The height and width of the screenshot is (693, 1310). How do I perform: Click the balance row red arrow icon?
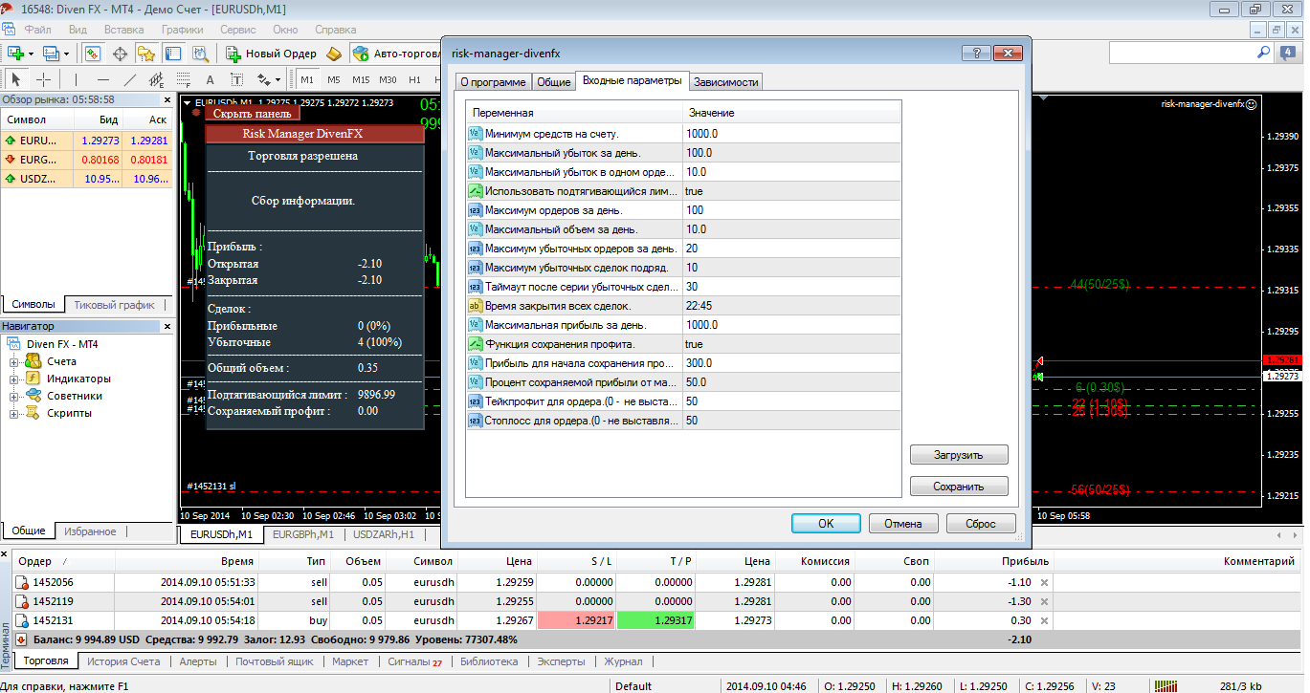pos(21,639)
